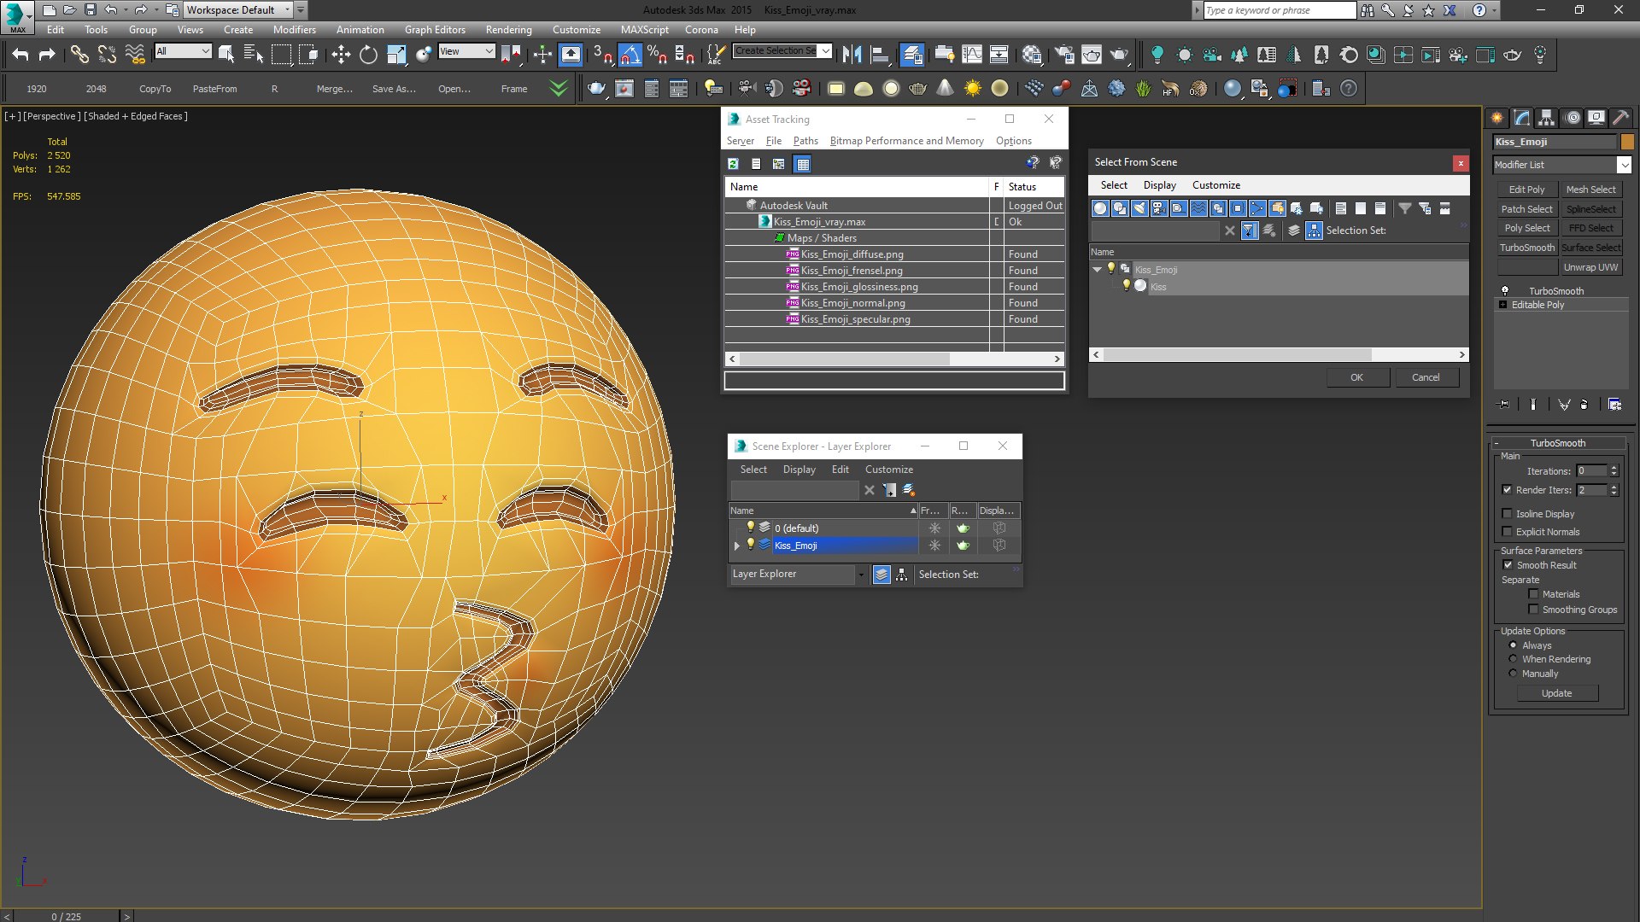1640x922 pixels.
Task: Click Configure Modifier Sets icon
Action: click(1614, 404)
